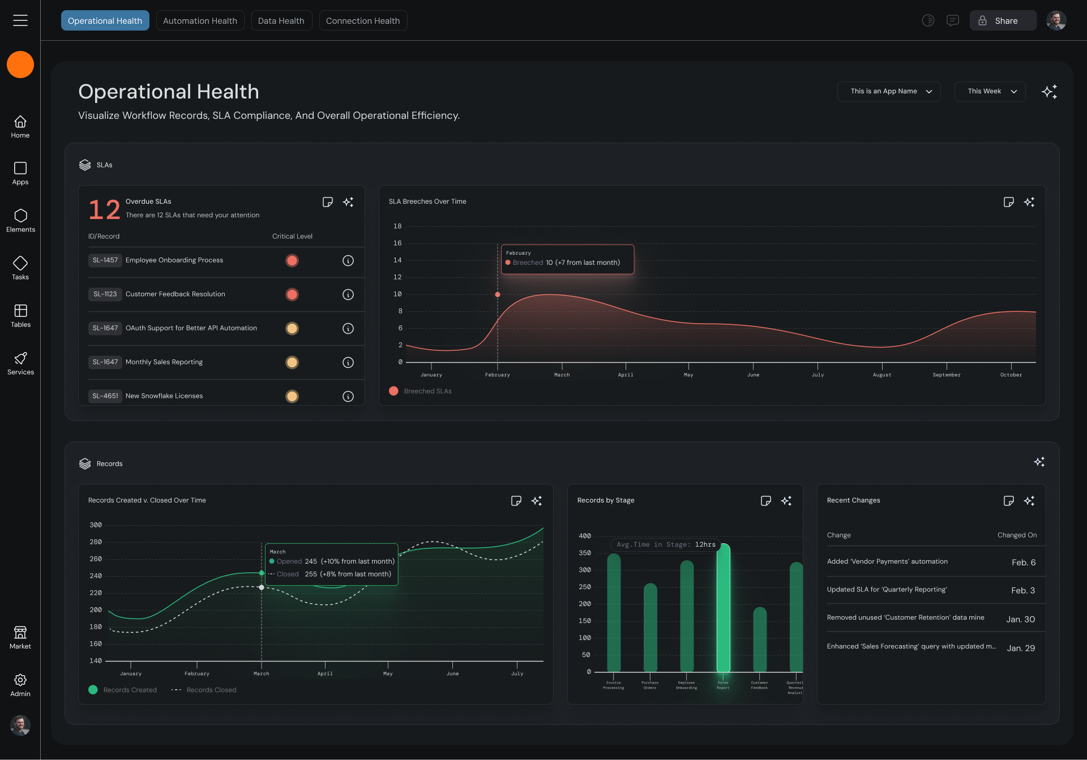
Task: Click the Share button
Action: point(1003,20)
